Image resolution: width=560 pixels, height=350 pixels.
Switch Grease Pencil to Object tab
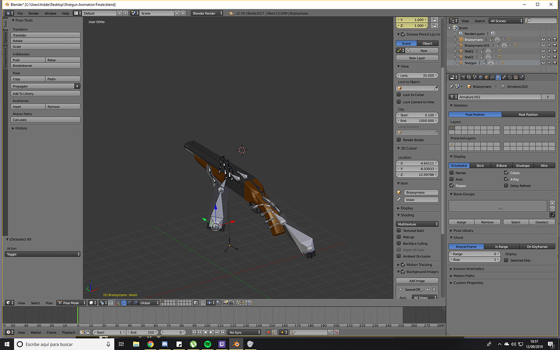pos(428,43)
